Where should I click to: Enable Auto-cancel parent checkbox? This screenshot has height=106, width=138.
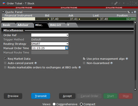click(x=5, y=63)
